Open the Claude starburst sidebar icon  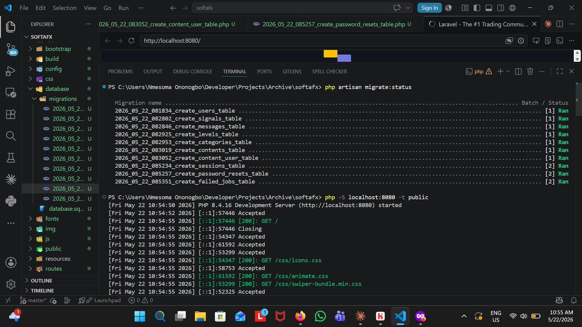click(x=10, y=180)
